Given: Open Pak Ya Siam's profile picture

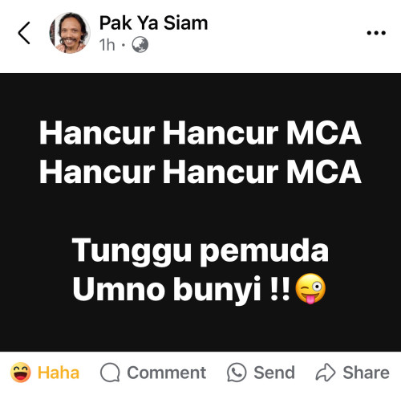Looking at the screenshot, I should (x=70, y=33).
